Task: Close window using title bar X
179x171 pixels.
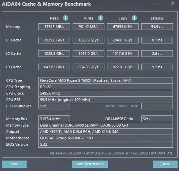Action: pyautogui.click(x=173, y=3)
